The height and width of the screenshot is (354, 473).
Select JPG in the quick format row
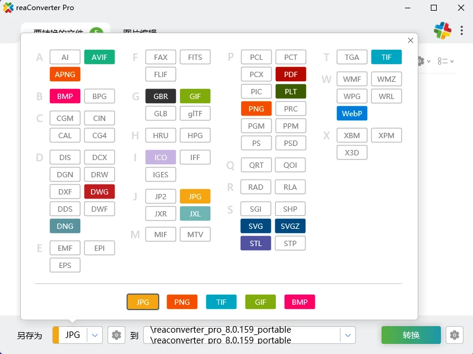pos(143,302)
